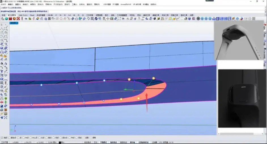Click the rainbow colored surface icon
267x144 pixels.
[38, 19]
